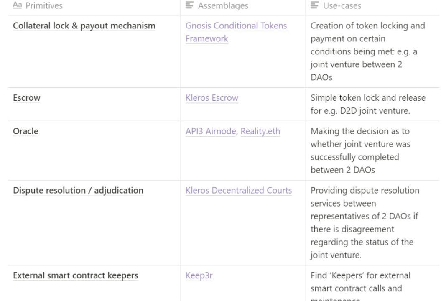
Task: Open the Gnosis Conditional Tokens Framework link
Action: point(236,32)
